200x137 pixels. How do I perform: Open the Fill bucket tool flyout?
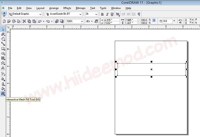click(x=3, y=89)
